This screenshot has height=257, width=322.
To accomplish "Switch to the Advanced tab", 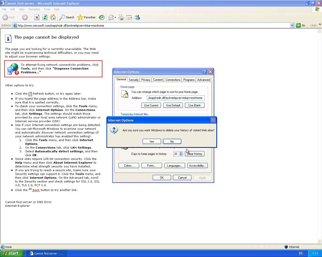I will (x=204, y=80).
